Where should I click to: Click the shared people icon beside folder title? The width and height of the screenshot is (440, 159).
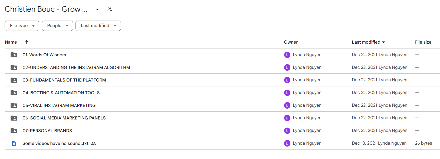109,9
